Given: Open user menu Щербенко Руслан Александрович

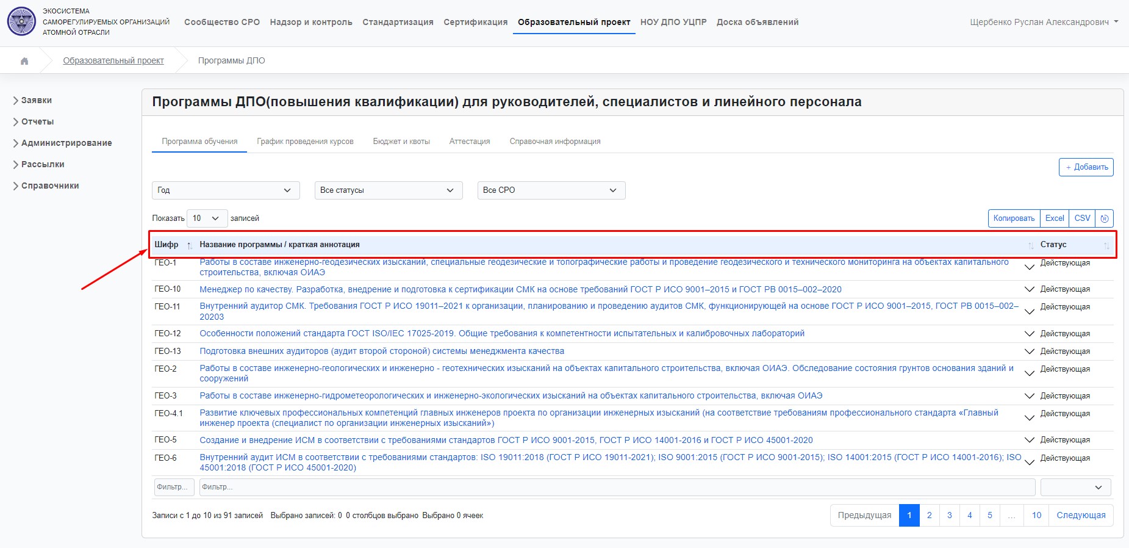Looking at the screenshot, I should [1044, 22].
